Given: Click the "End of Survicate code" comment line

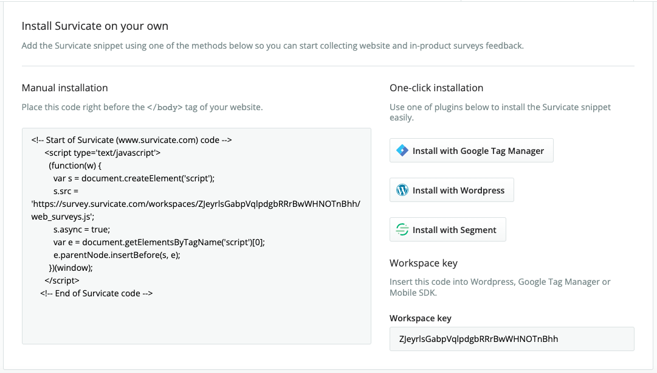Looking at the screenshot, I should (x=97, y=293).
